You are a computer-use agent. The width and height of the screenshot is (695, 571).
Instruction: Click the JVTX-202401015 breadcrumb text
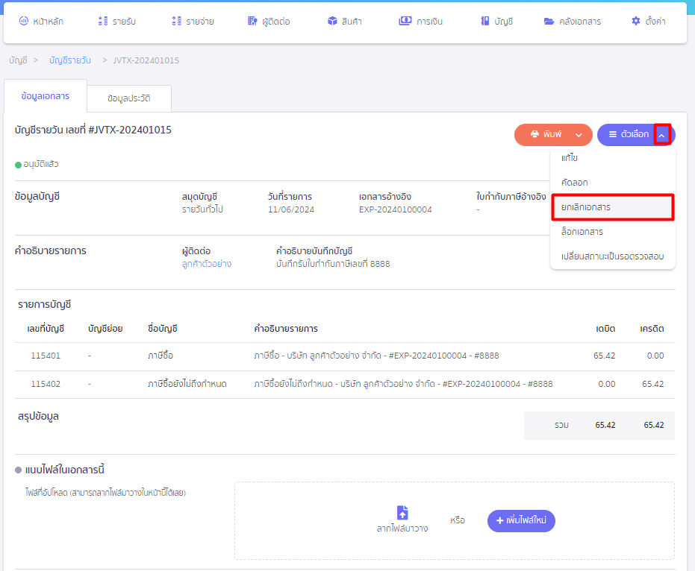click(x=146, y=60)
